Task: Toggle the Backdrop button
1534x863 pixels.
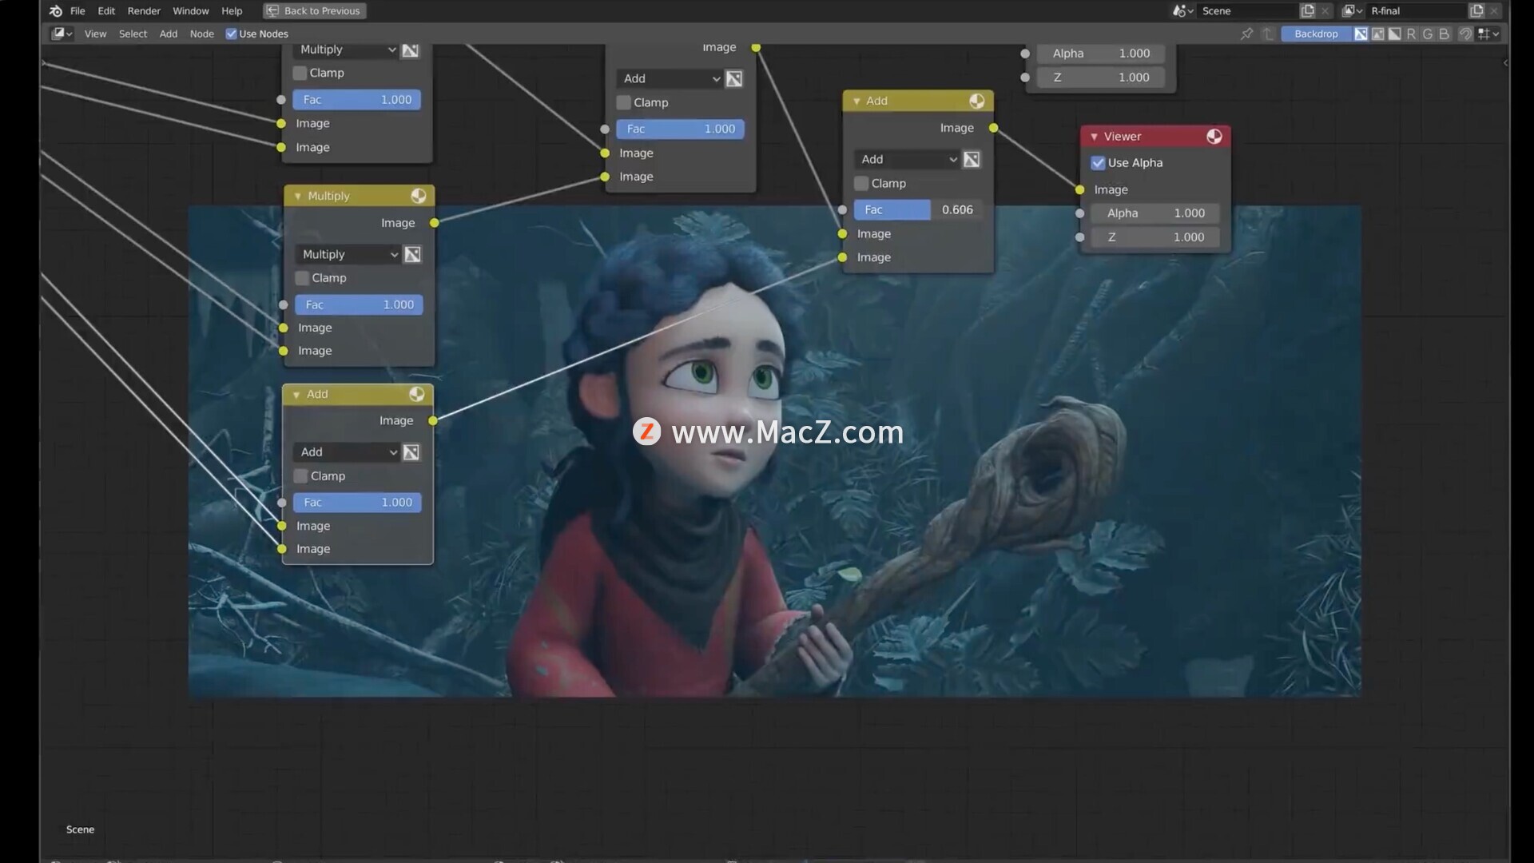Action: [1316, 34]
